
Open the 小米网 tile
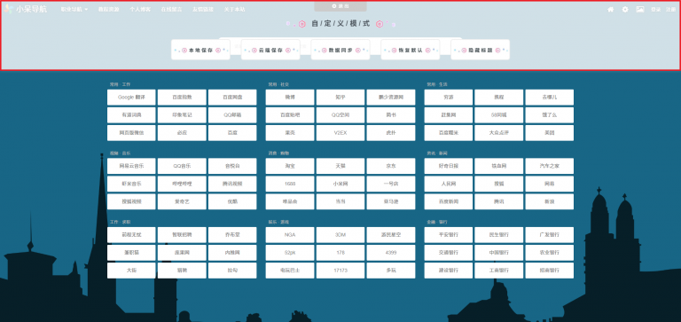pos(340,184)
